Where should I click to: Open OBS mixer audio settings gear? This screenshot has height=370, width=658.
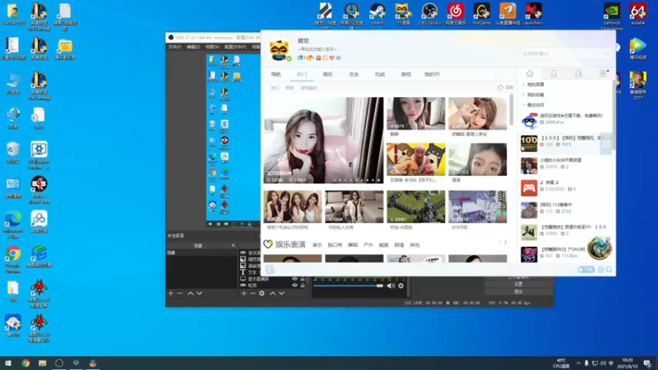pos(401,285)
